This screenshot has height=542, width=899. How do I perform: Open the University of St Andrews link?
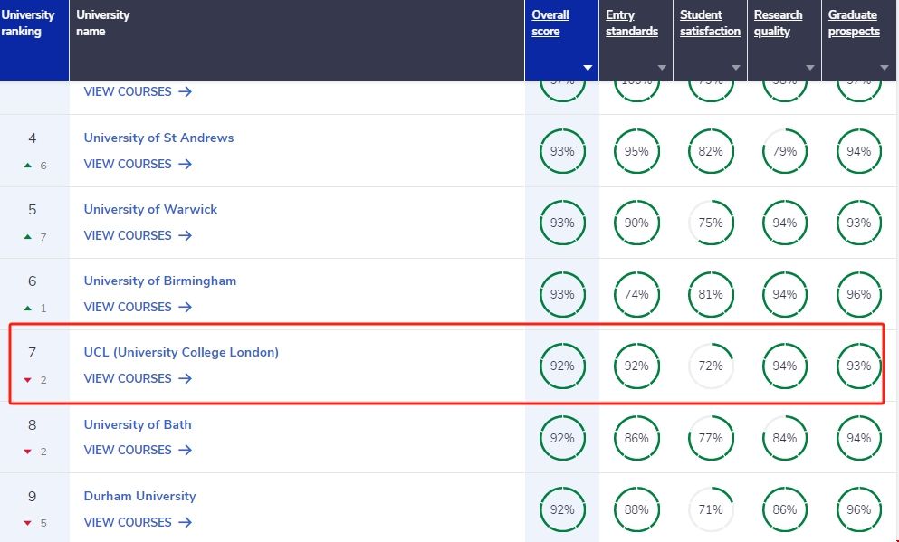[x=158, y=138]
